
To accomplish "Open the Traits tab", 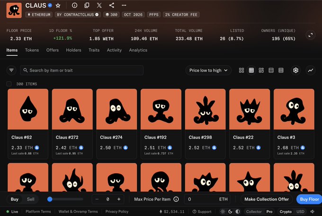I will click(x=94, y=50).
